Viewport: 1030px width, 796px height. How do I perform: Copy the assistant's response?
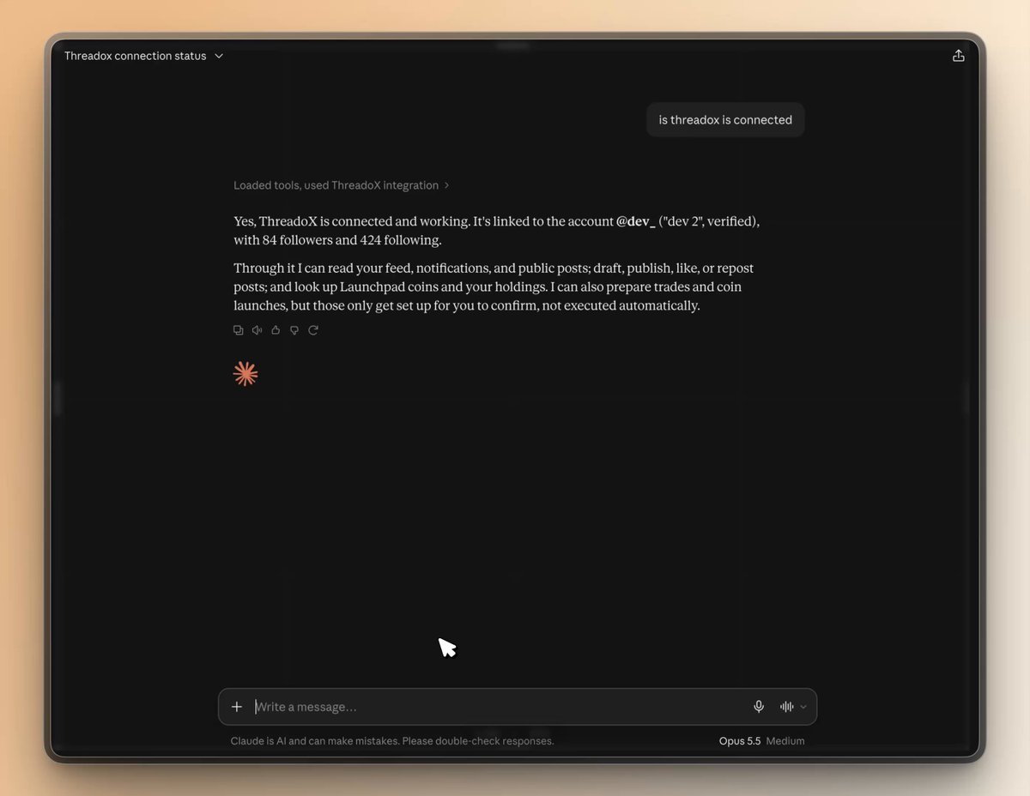[x=239, y=330]
